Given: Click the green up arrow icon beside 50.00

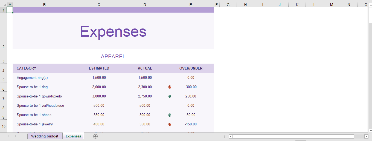Looking at the screenshot, I should (170, 115).
